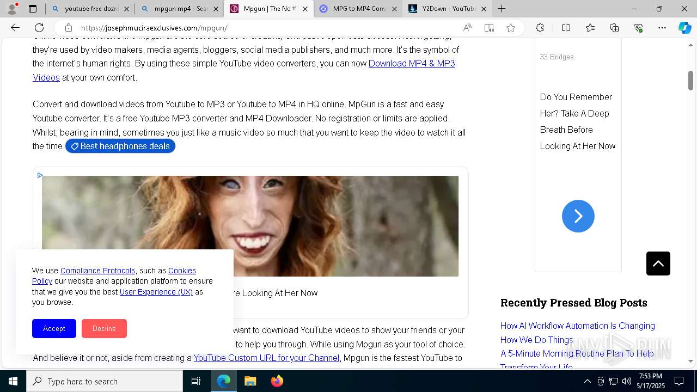This screenshot has width=697, height=392.
Task: Open the Favorites list icon
Action: (x=590, y=28)
